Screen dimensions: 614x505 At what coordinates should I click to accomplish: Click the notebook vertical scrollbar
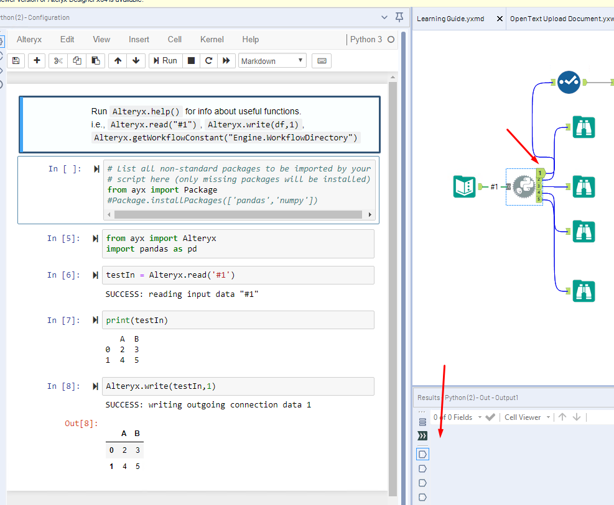tap(393, 289)
